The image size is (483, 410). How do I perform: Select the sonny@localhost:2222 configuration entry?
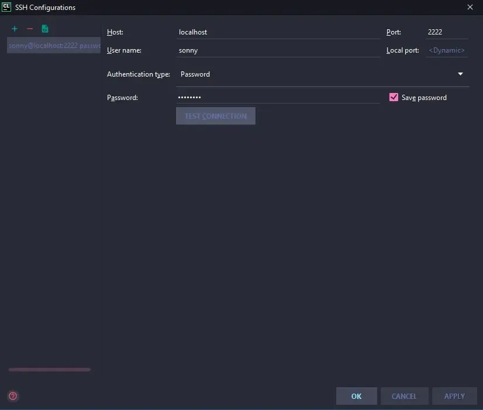54,46
